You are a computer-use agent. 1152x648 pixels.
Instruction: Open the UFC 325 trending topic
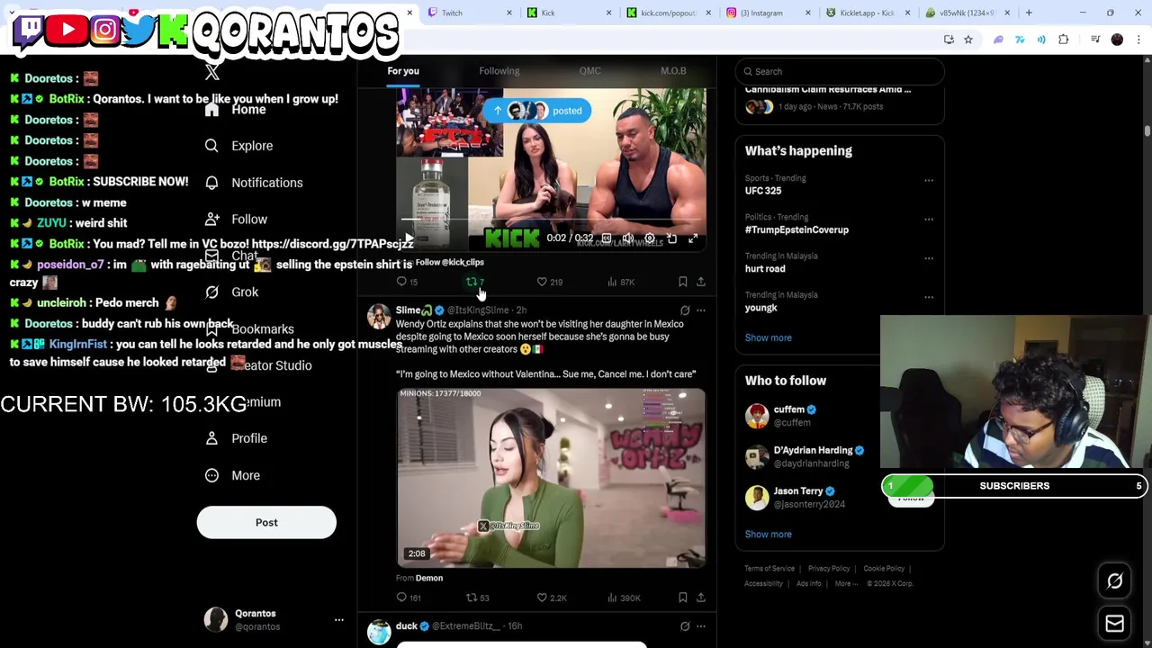[763, 191]
